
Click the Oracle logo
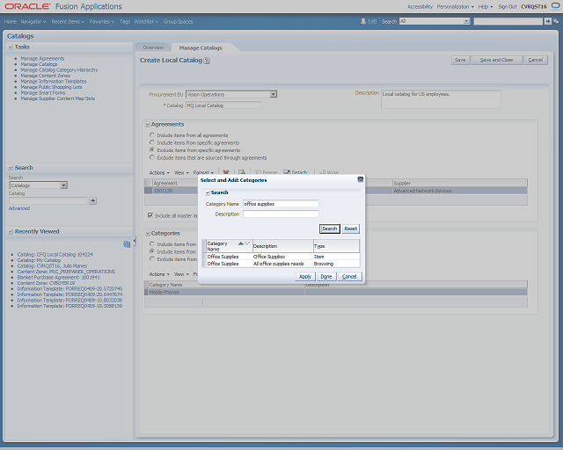click(x=27, y=6)
